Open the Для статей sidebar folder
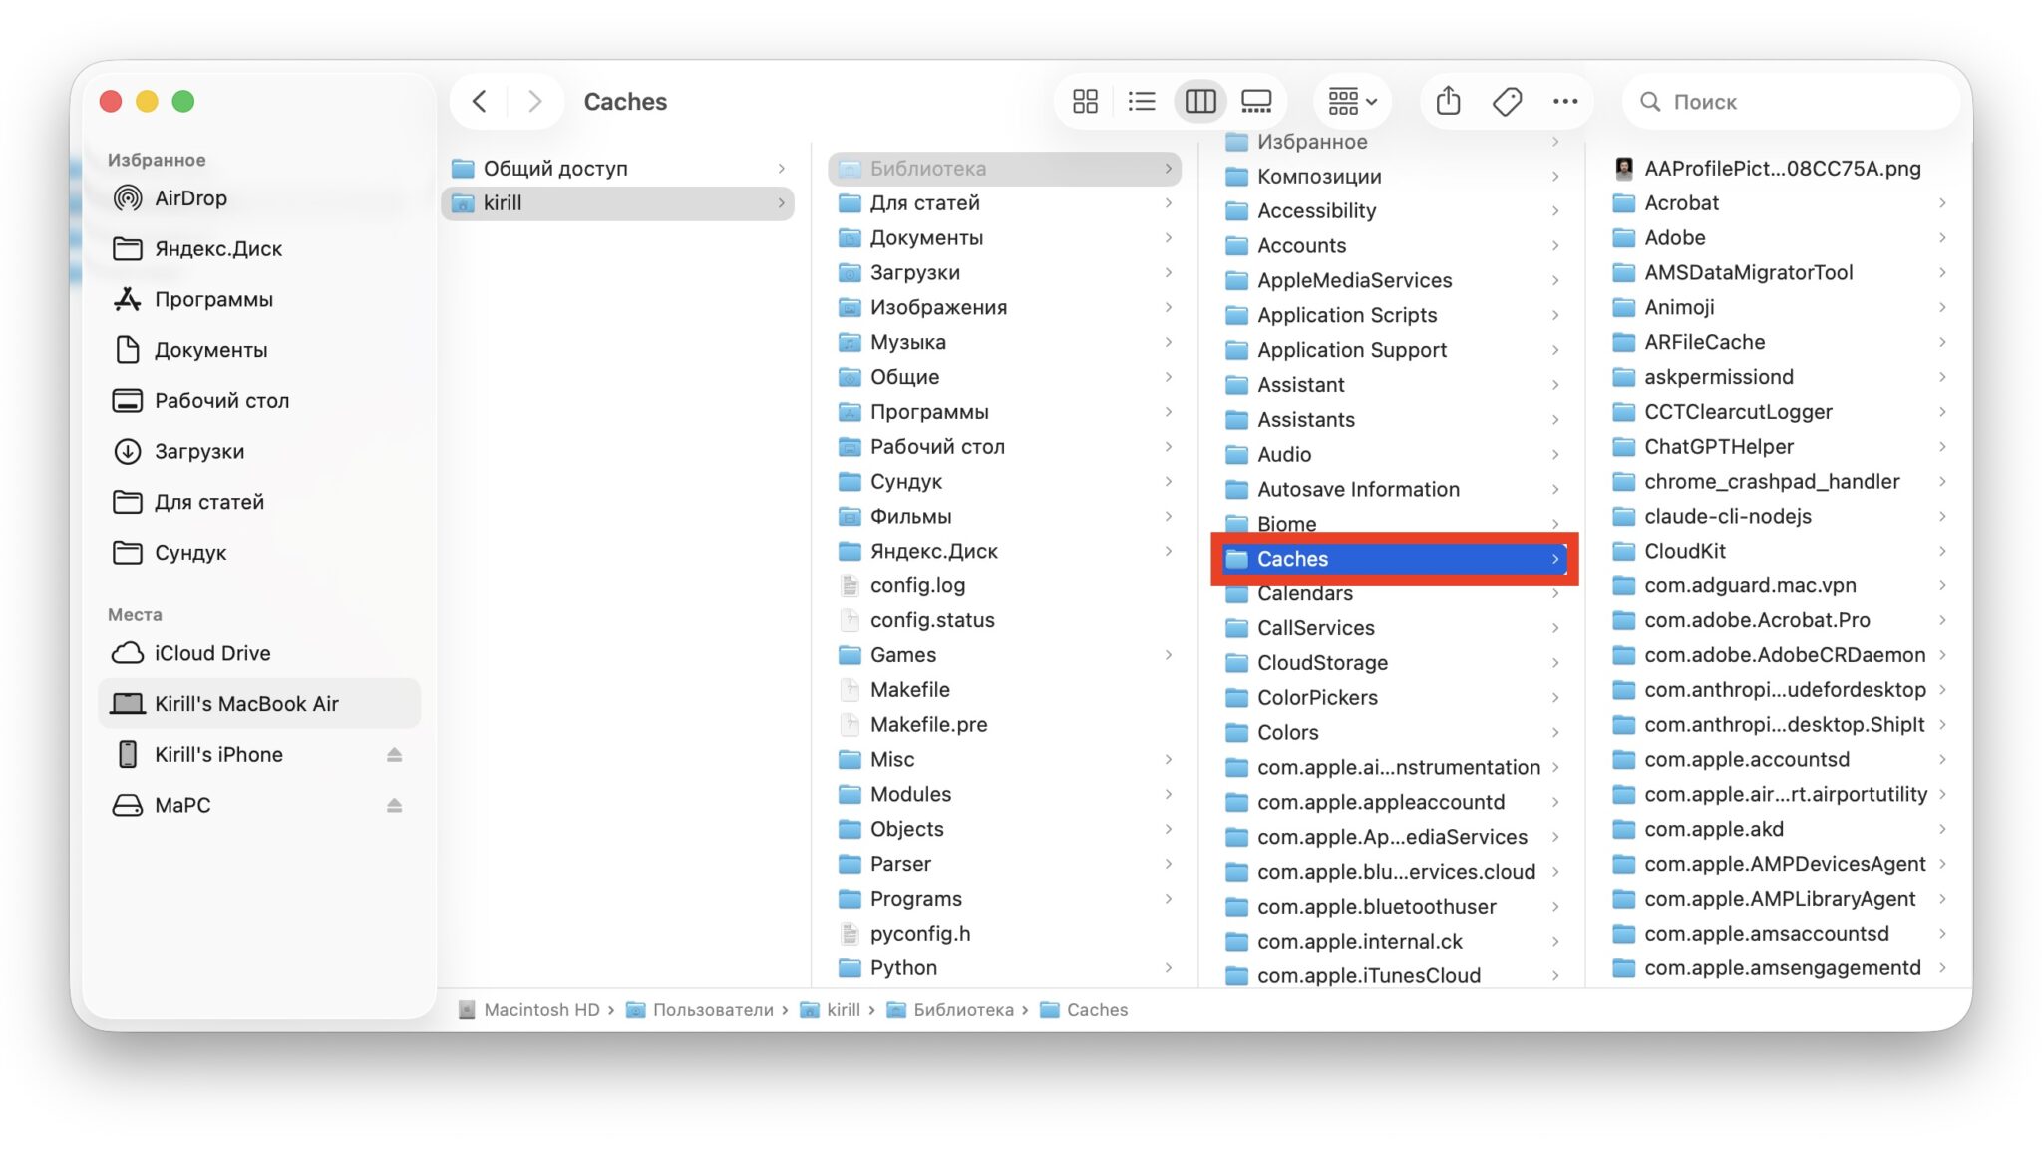The width and height of the screenshot is (2042, 1149). click(259, 502)
